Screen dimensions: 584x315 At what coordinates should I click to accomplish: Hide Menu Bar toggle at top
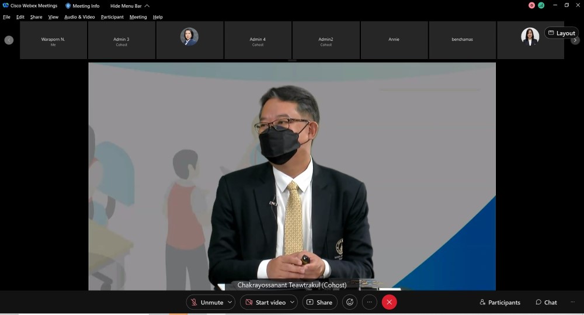pos(130,6)
